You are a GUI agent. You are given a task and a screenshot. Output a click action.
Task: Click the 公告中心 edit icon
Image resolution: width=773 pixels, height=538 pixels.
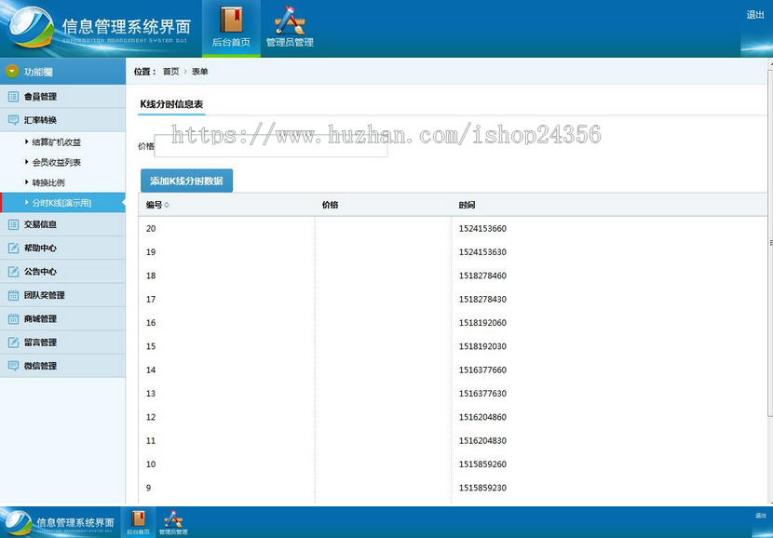click(13, 272)
